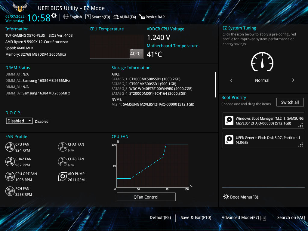Click Default(F5) at the bottom
308x231 pixels.
[160, 217]
